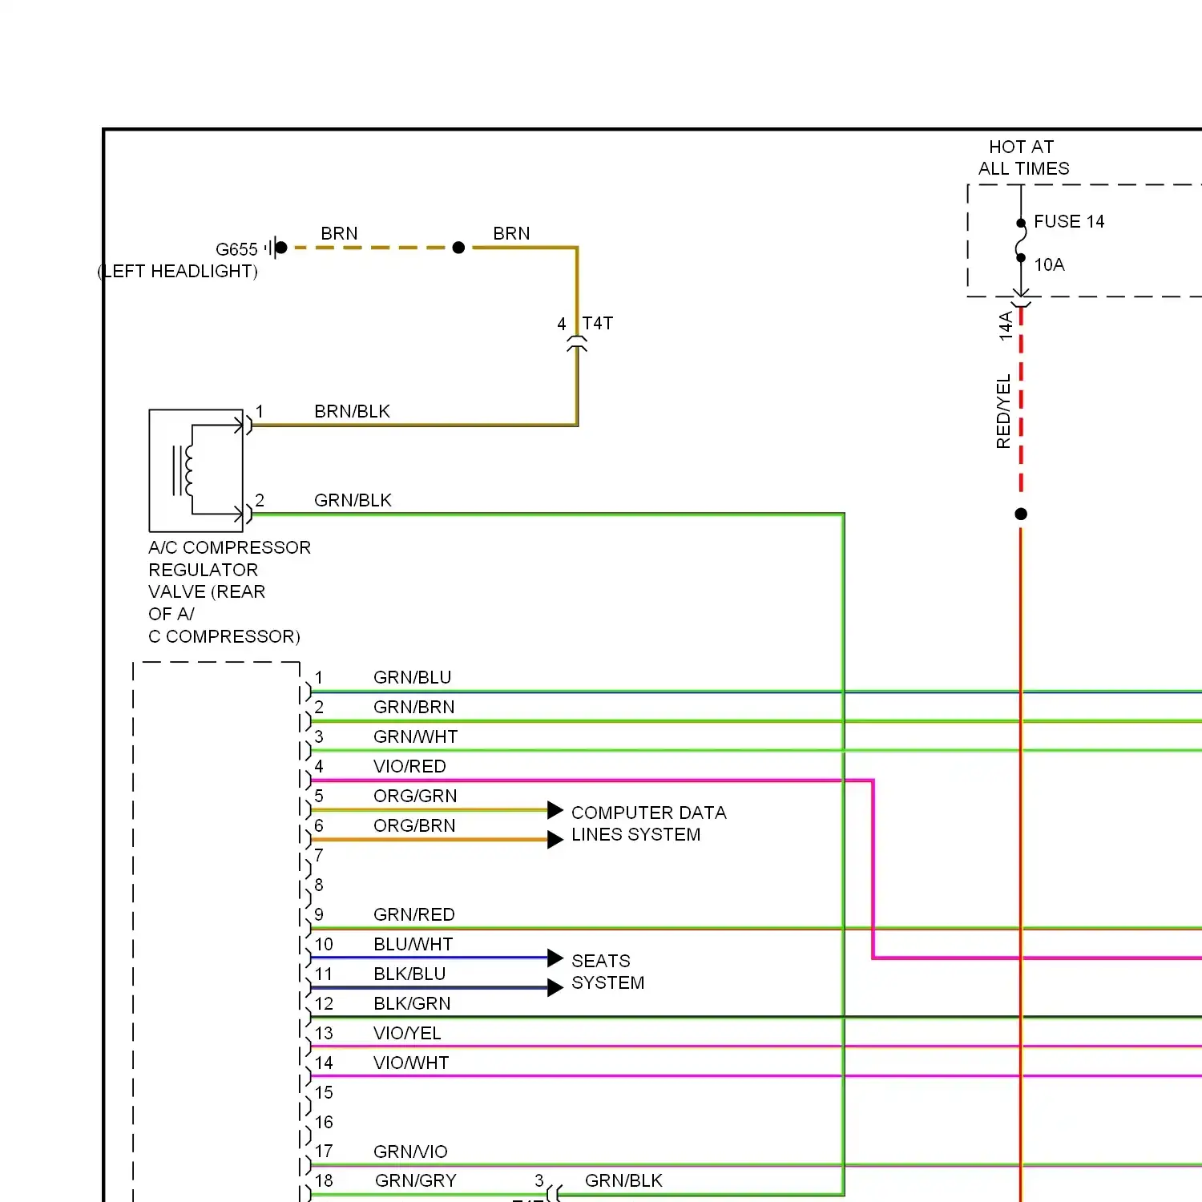
Task: Click connector pin number 7
Action: click(319, 855)
